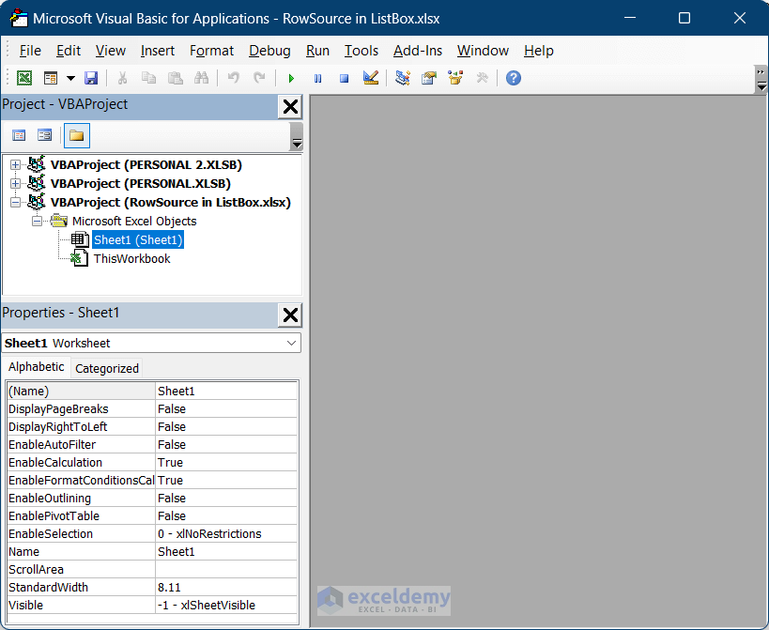Open the Project Explorer icon
The height and width of the screenshot is (630, 769).
[x=403, y=78]
